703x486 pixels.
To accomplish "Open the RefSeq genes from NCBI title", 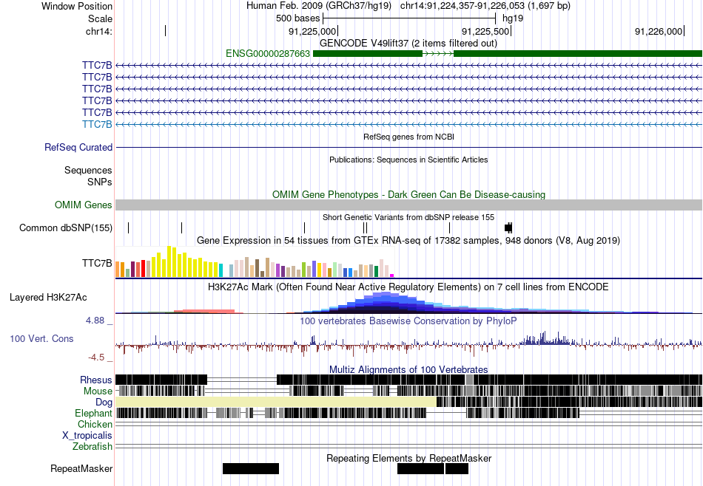I will tap(408, 137).
